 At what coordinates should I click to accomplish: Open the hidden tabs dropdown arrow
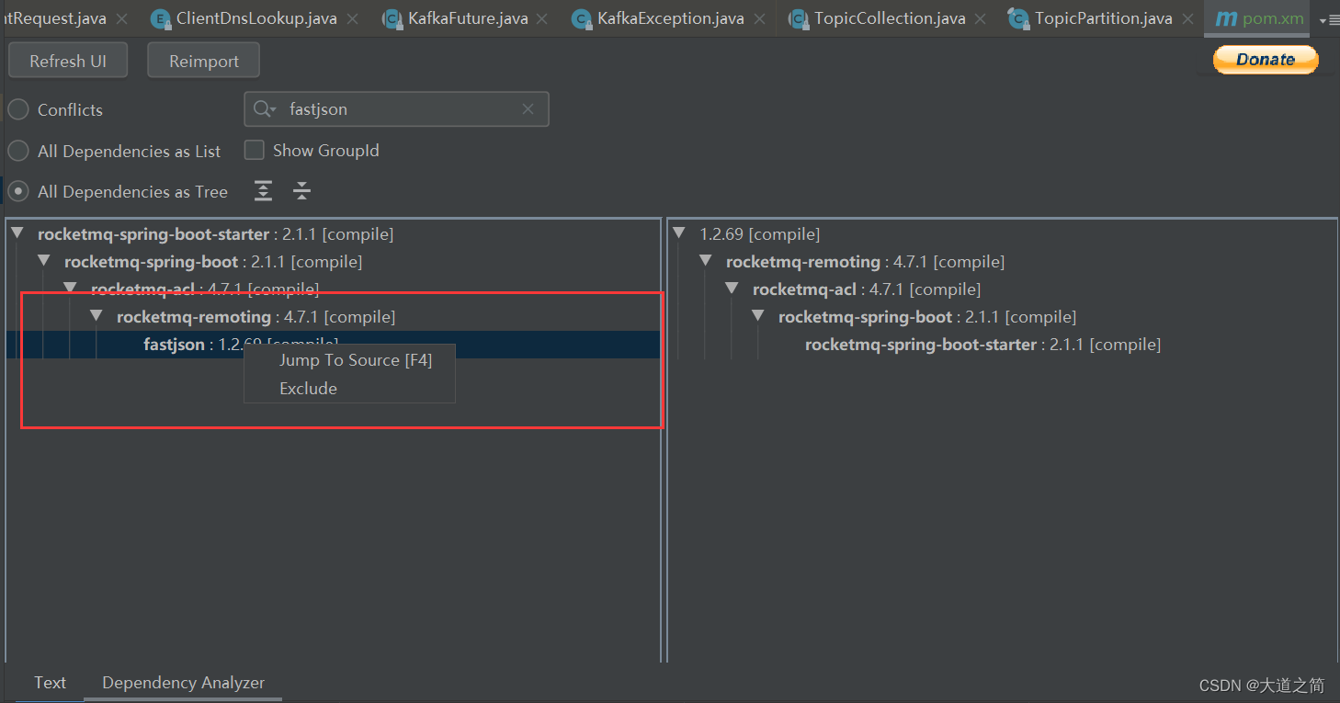click(1328, 19)
